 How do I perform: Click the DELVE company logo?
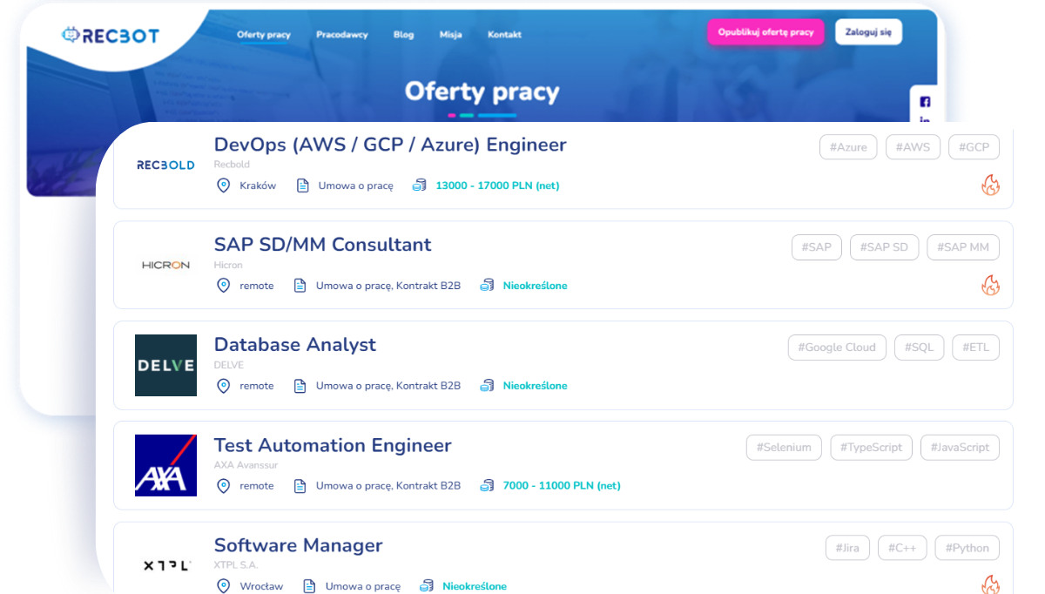click(165, 365)
